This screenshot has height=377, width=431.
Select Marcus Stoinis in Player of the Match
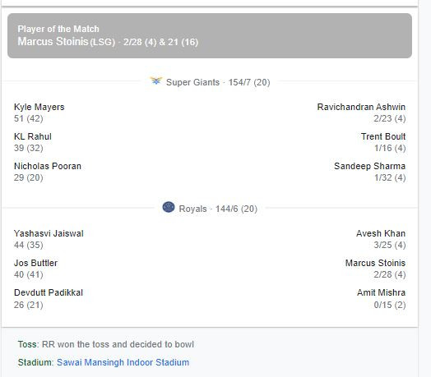tap(53, 41)
